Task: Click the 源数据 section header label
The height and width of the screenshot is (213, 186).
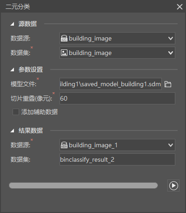Action: (x=27, y=24)
